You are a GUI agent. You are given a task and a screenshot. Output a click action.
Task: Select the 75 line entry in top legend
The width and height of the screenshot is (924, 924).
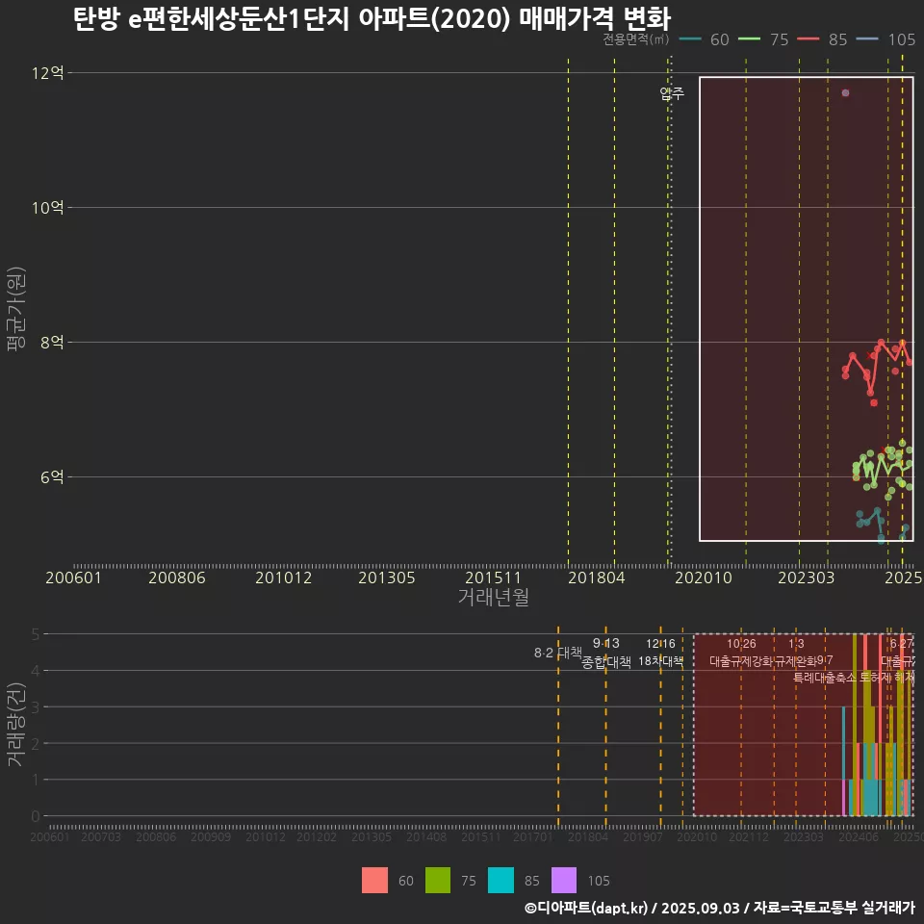[x=763, y=39]
